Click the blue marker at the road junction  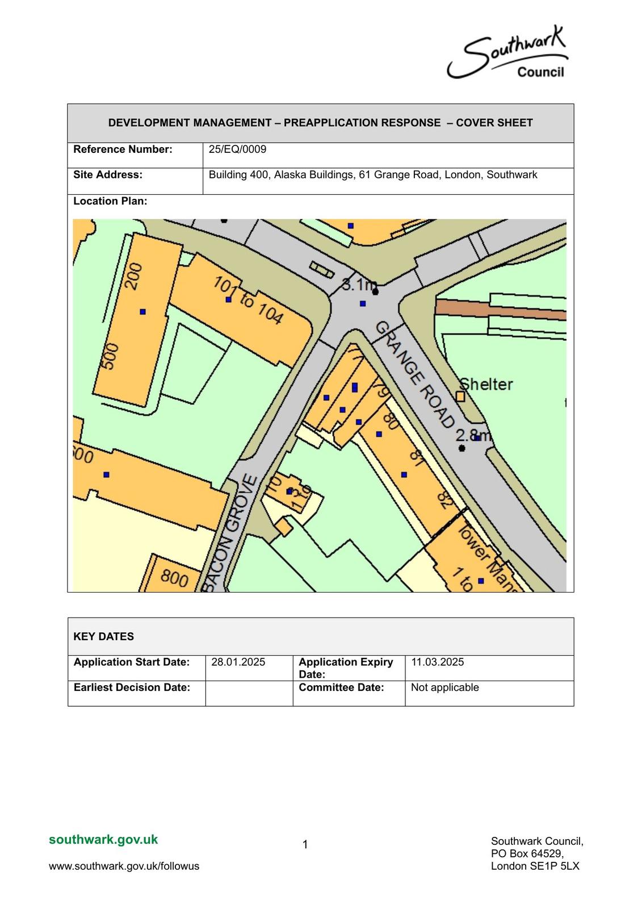tap(363, 303)
